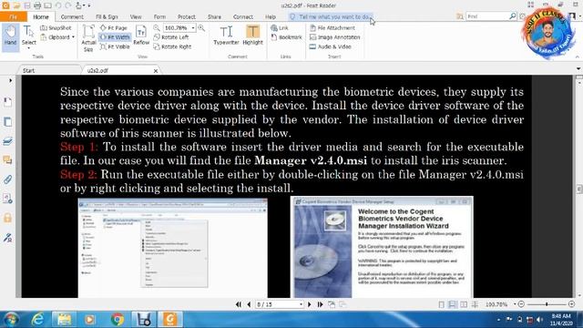
Task: Click the Tell me what you want to do box
Action: [330, 16]
